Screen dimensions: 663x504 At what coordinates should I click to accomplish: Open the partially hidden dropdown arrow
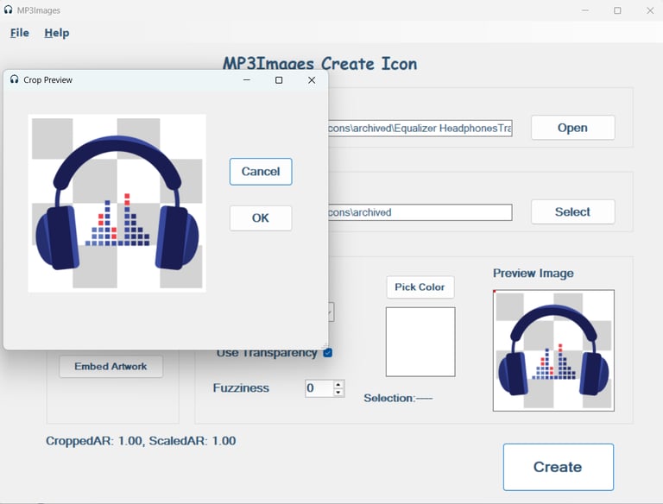click(x=331, y=312)
